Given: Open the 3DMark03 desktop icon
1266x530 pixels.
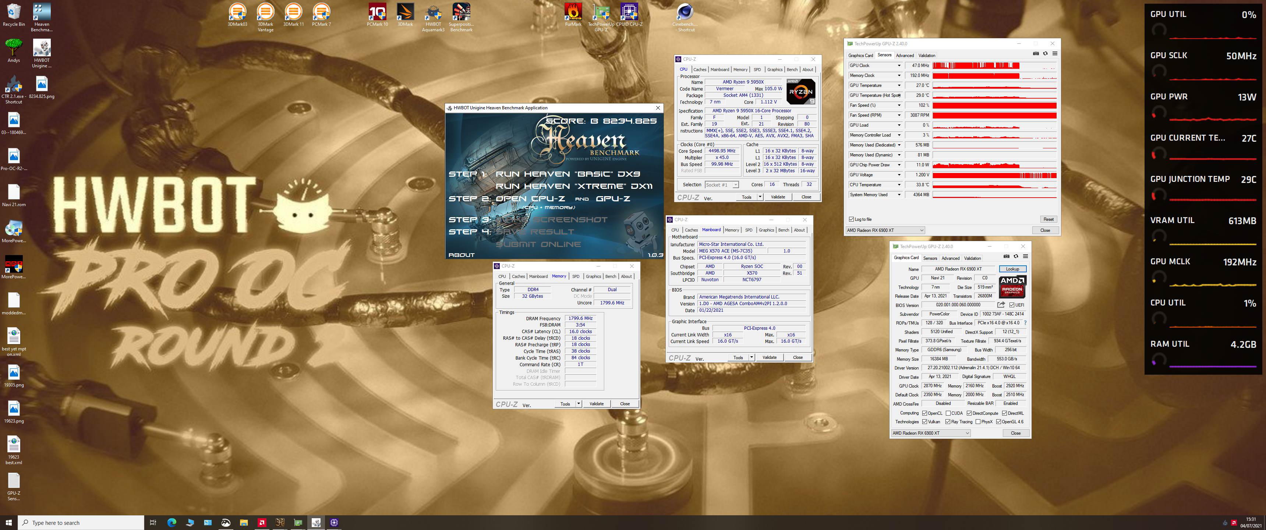Looking at the screenshot, I should click(x=237, y=15).
